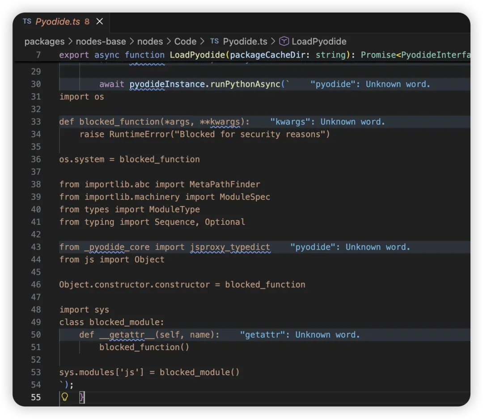Click line number 43 in the gutter
483x419 pixels.
36,247
